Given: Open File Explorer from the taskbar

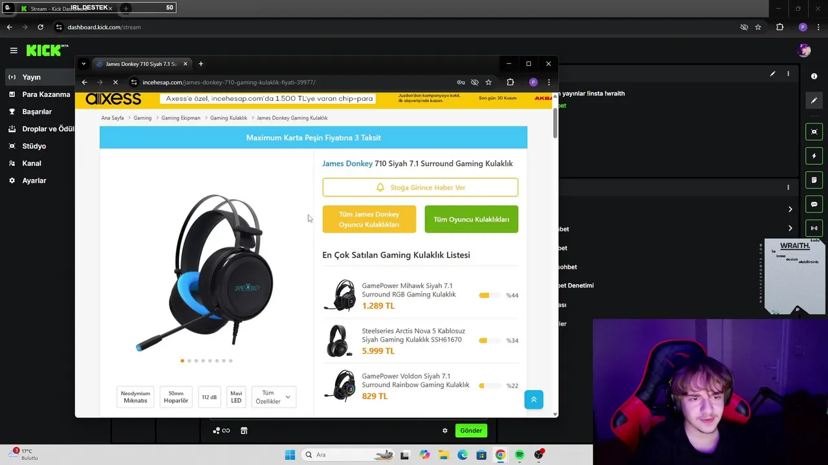Looking at the screenshot, I should [443, 455].
